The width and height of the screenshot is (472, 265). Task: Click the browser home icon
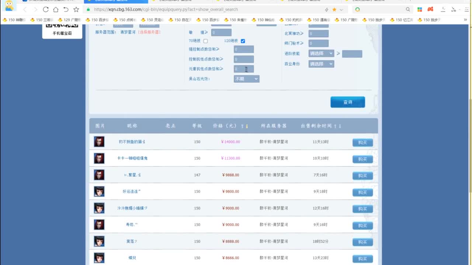(x=56, y=10)
